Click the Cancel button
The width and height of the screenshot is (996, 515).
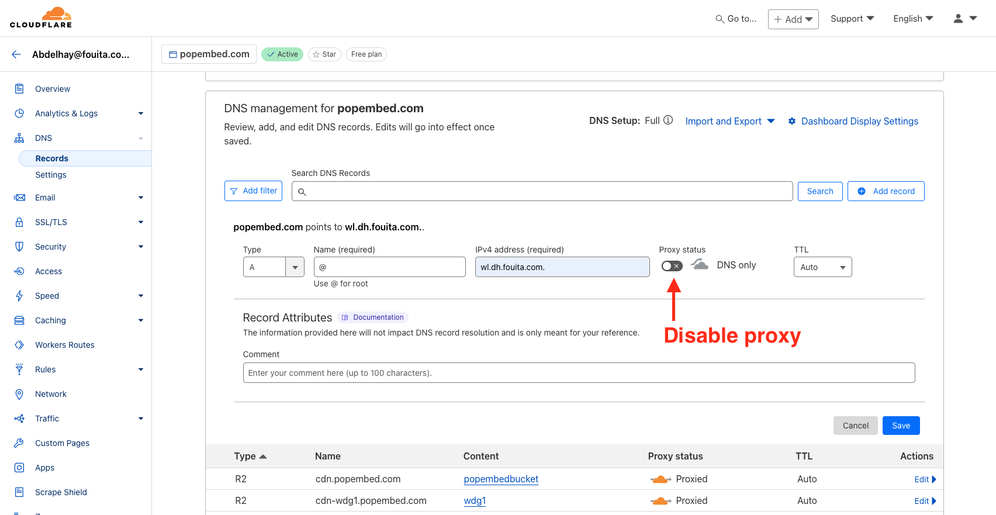pyautogui.click(x=855, y=426)
